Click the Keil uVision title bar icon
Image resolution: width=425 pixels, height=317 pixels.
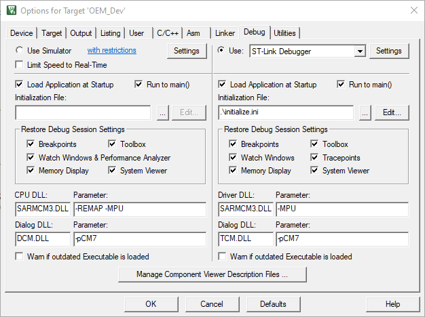(x=12, y=10)
